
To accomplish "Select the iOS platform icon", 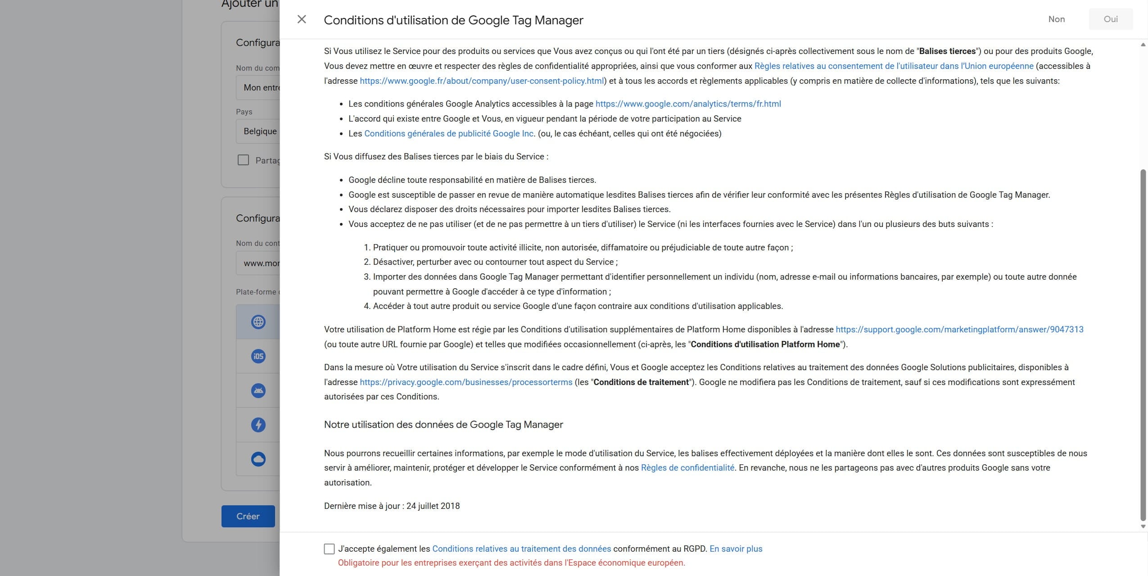I will [258, 356].
